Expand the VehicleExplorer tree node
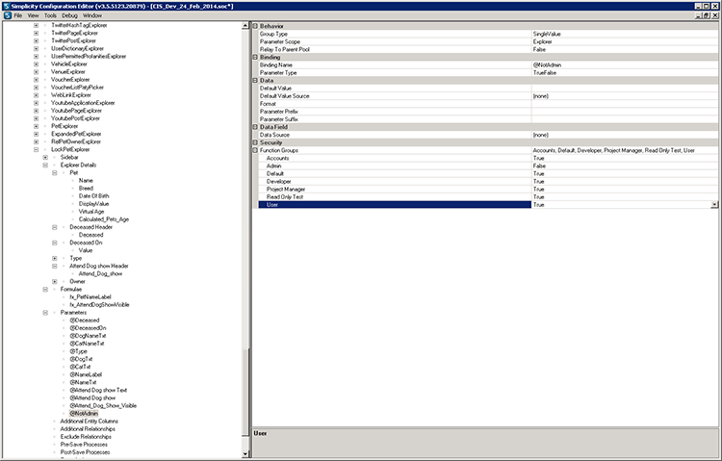722x461 pixels. [x=36, y=64]
